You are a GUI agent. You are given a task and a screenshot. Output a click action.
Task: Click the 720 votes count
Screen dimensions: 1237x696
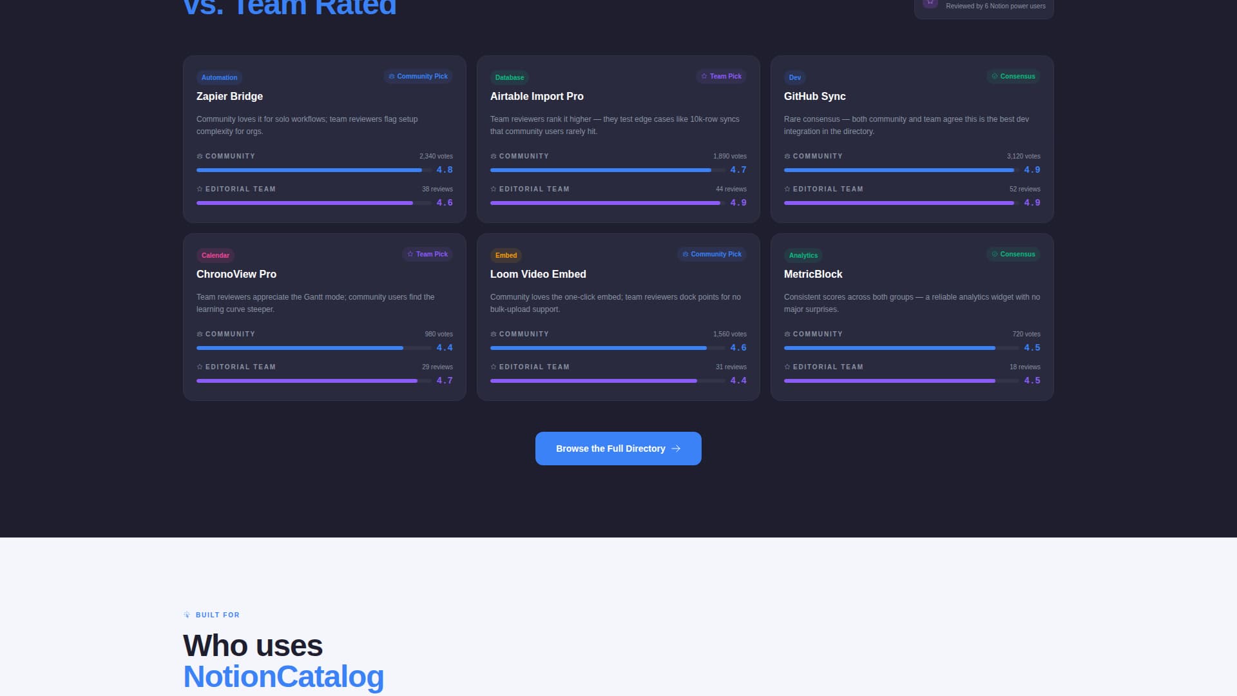pyautogui.click(x=1026, y=334)
